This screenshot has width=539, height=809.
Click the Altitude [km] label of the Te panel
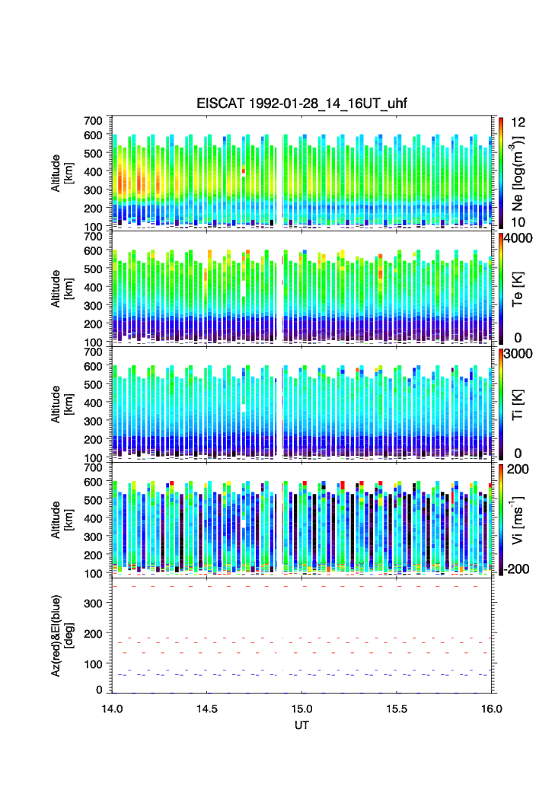(62, 289)
